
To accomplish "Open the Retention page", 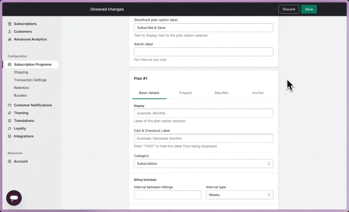I will click(21, 88).
